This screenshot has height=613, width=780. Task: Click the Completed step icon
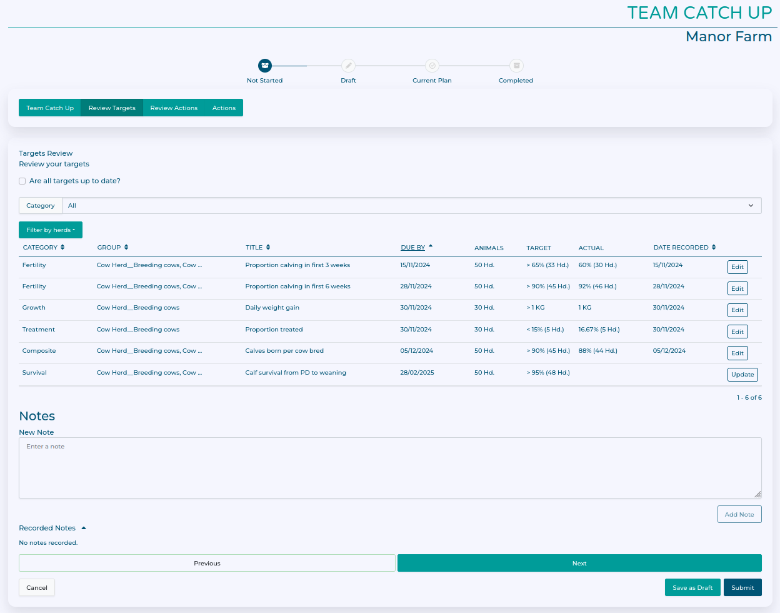pyautogui.click(x=516, y=66)
